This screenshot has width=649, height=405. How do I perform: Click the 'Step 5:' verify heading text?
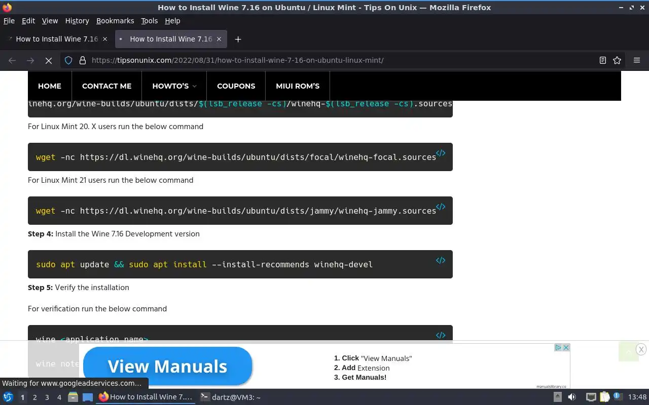[41, 288]
